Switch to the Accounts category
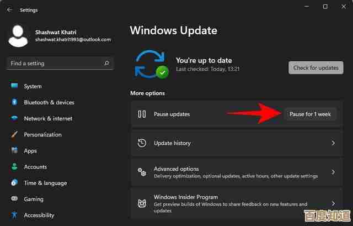This screenshot has width=353, height=226. 35,167
